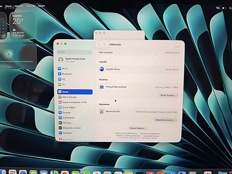Click the 15,3 inç (2880 × 1864) value

click(x=167, y=87)
